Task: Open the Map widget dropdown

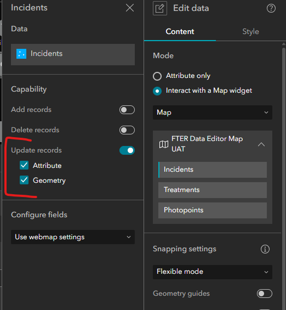Action: pyautogui.click(x=213, y=112)
